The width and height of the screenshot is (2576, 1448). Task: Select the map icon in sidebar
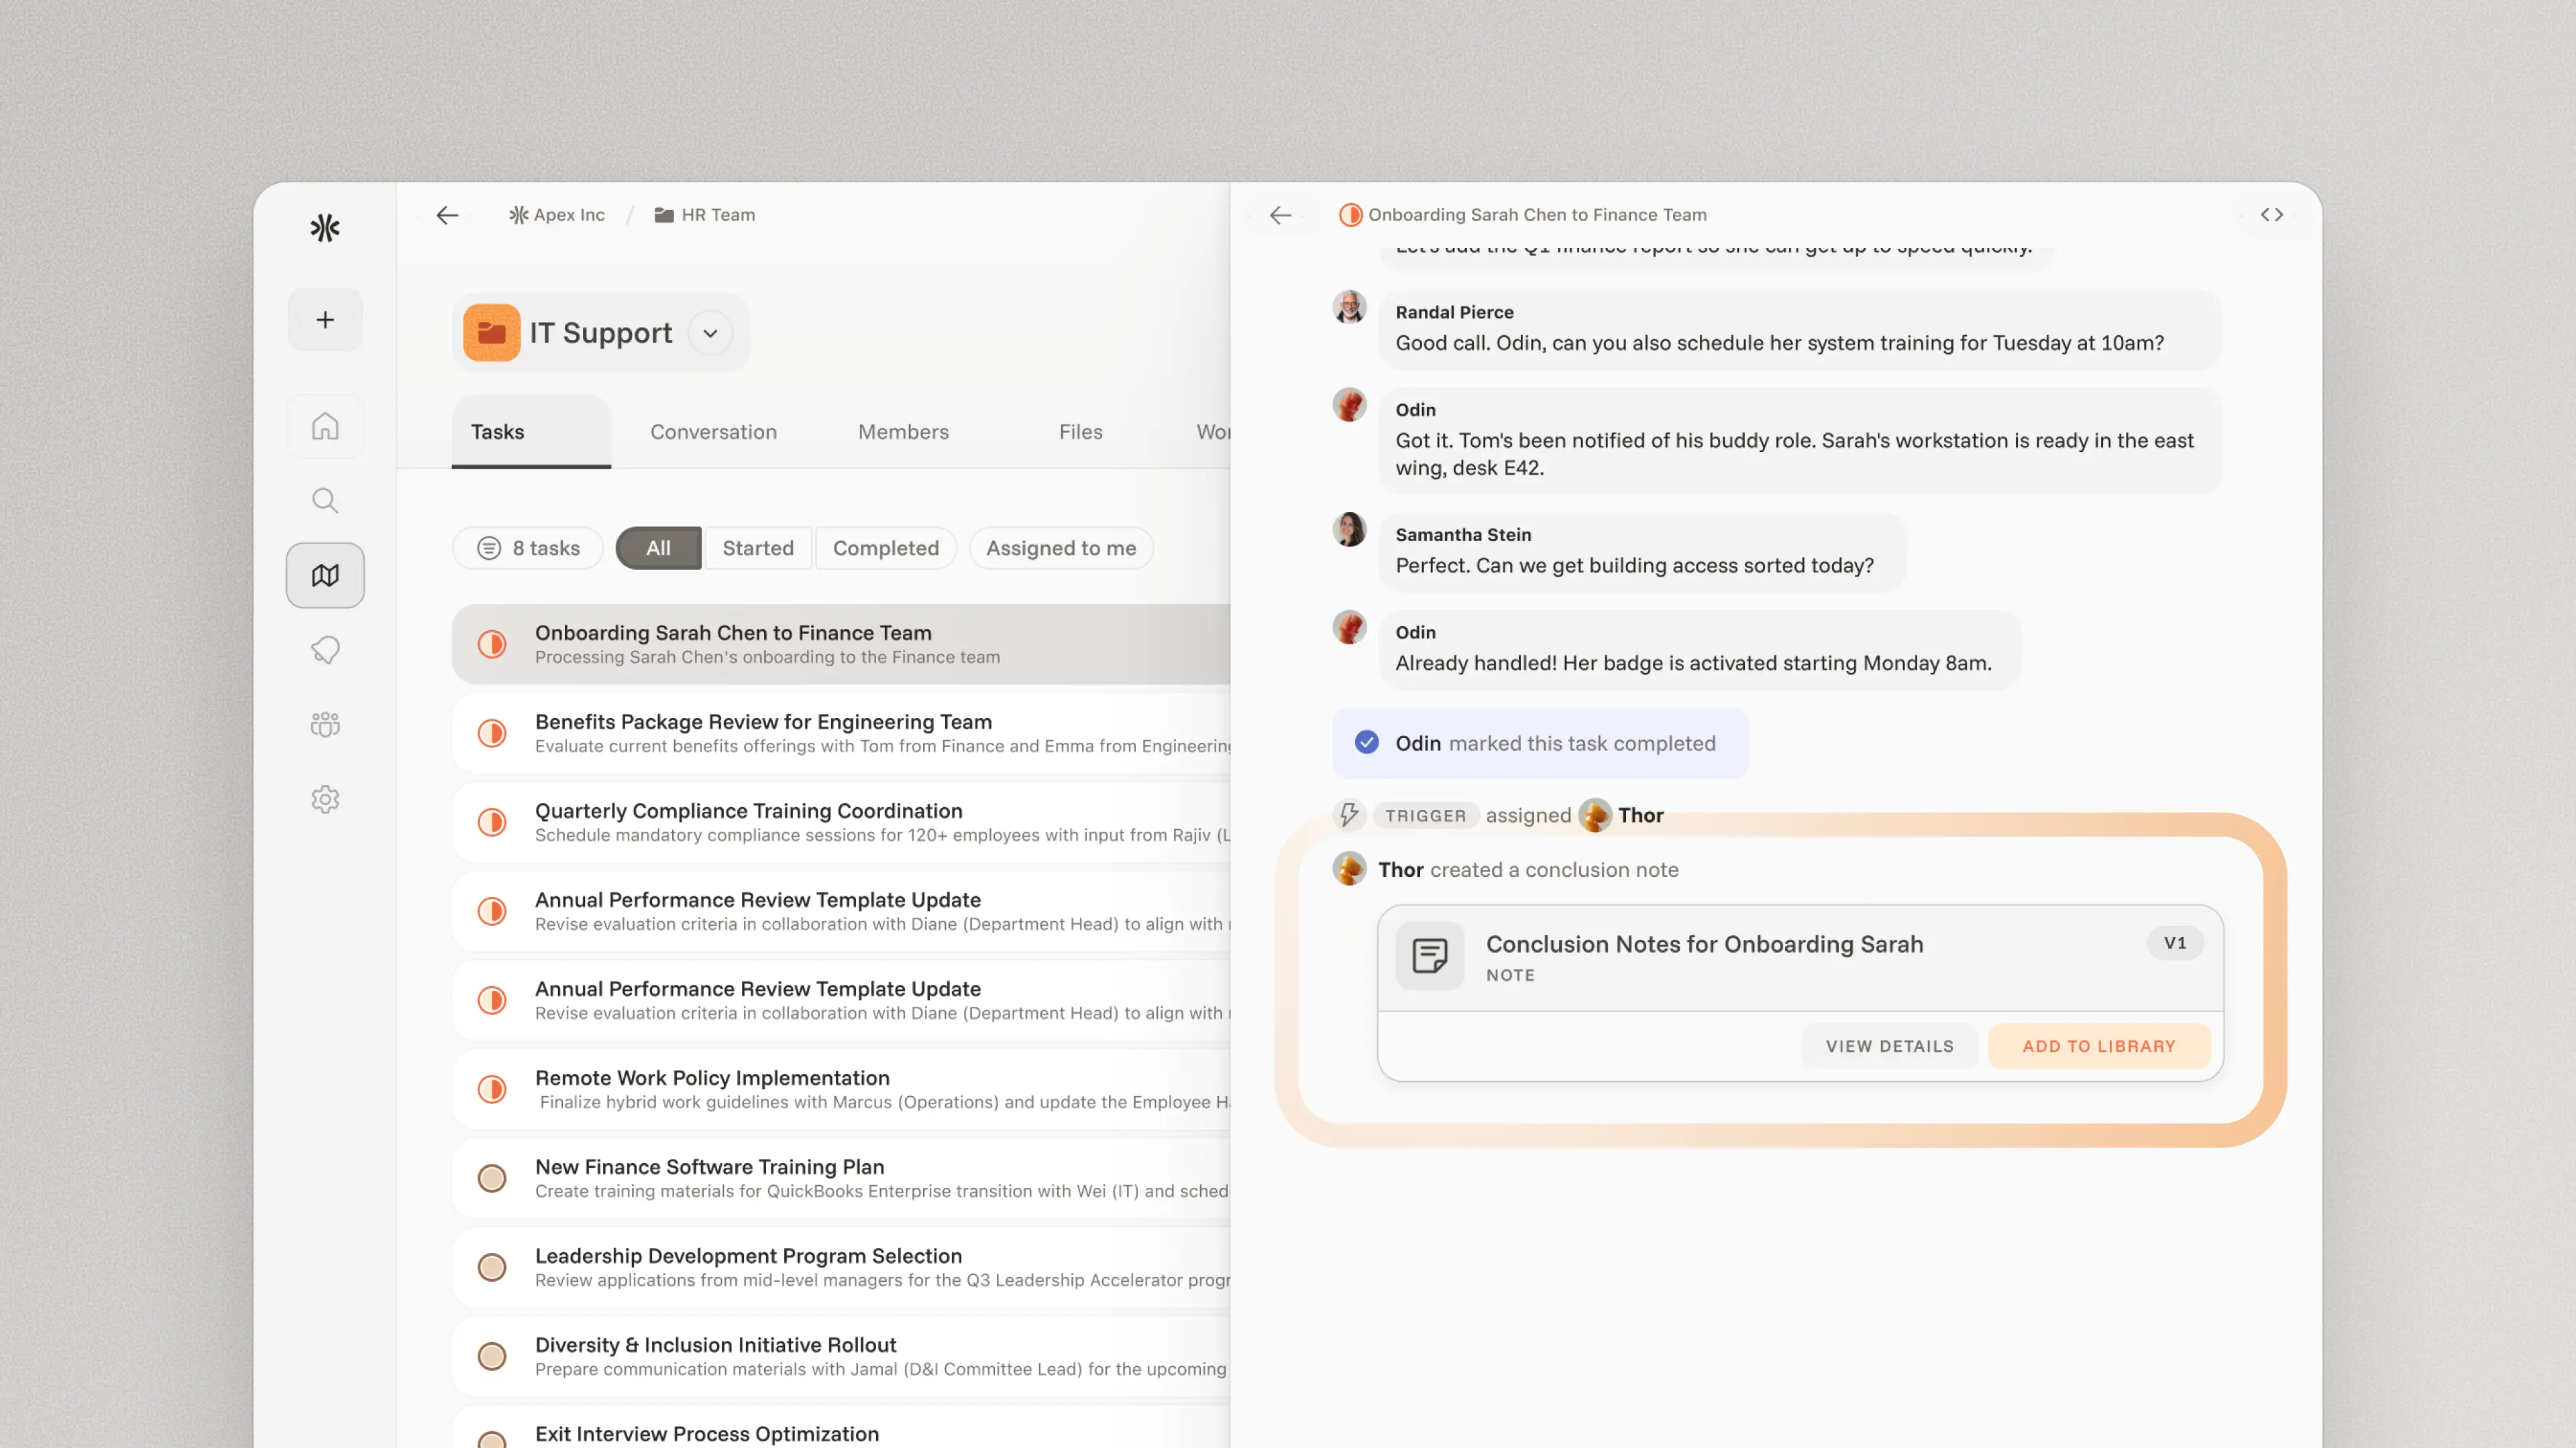pyautogui.click(x=325, y=576)
